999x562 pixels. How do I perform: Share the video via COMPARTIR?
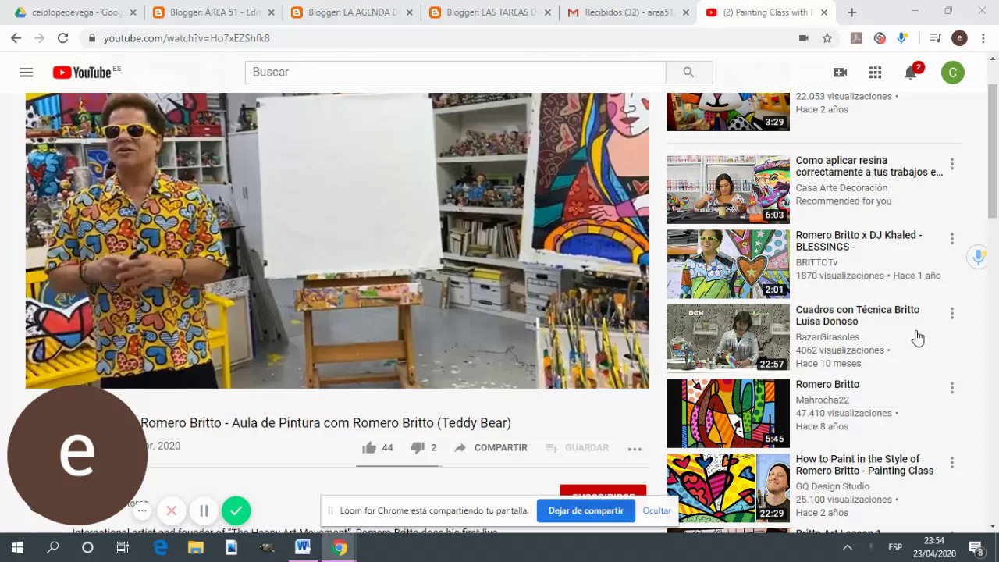[491, 447]
